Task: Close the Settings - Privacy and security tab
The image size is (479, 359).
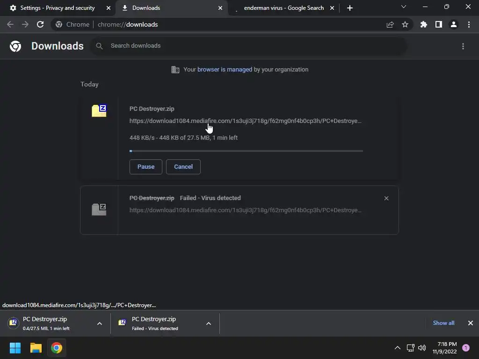Action: 109,8
